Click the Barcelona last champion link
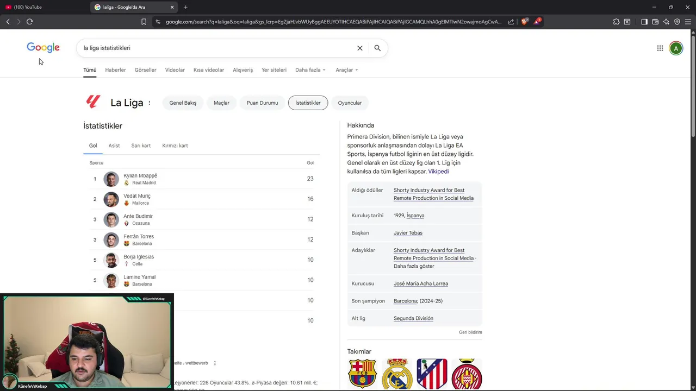 [405, 301]
